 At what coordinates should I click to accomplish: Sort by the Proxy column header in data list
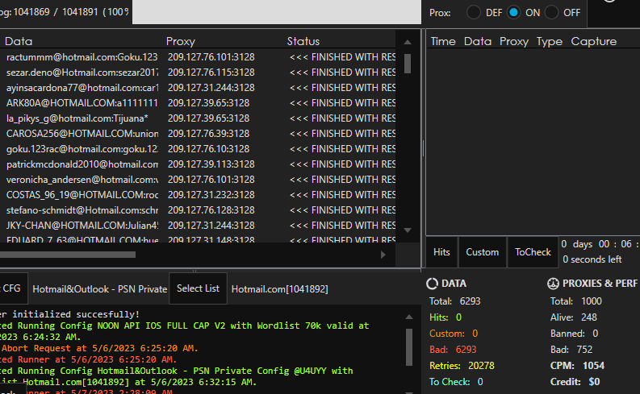(181, 41)
